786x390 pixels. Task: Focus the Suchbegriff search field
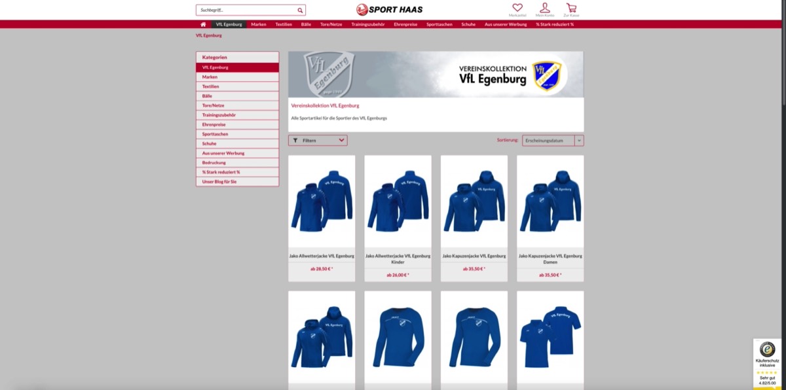[246, 10]
